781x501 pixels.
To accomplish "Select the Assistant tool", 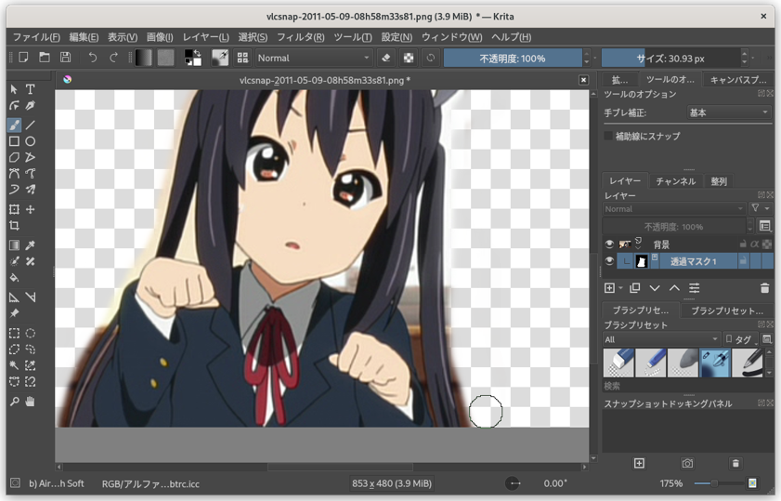I will 14,297.
